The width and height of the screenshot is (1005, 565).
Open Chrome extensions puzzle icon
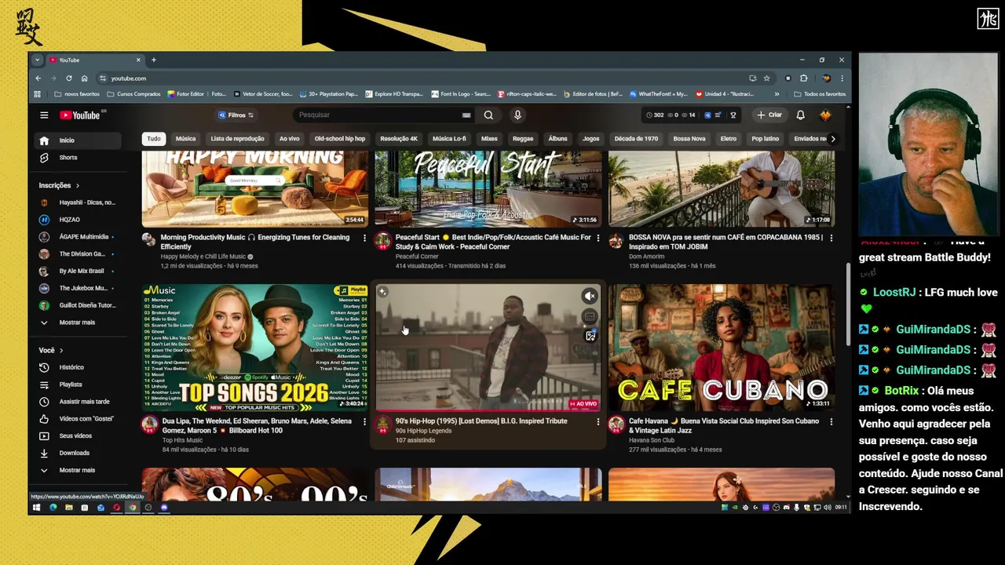803,78
